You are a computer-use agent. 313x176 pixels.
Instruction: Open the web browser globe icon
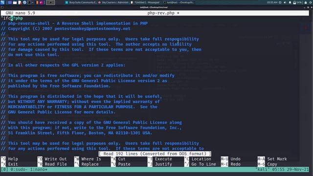pos(24,2)
